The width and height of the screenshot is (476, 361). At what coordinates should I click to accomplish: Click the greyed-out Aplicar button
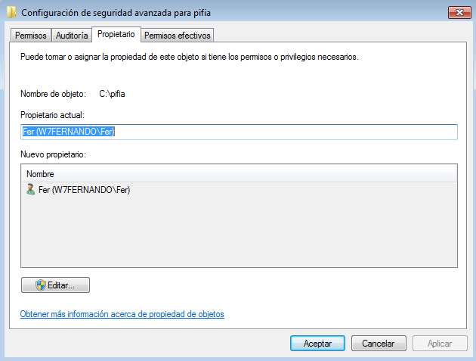(x=440, y=344)
